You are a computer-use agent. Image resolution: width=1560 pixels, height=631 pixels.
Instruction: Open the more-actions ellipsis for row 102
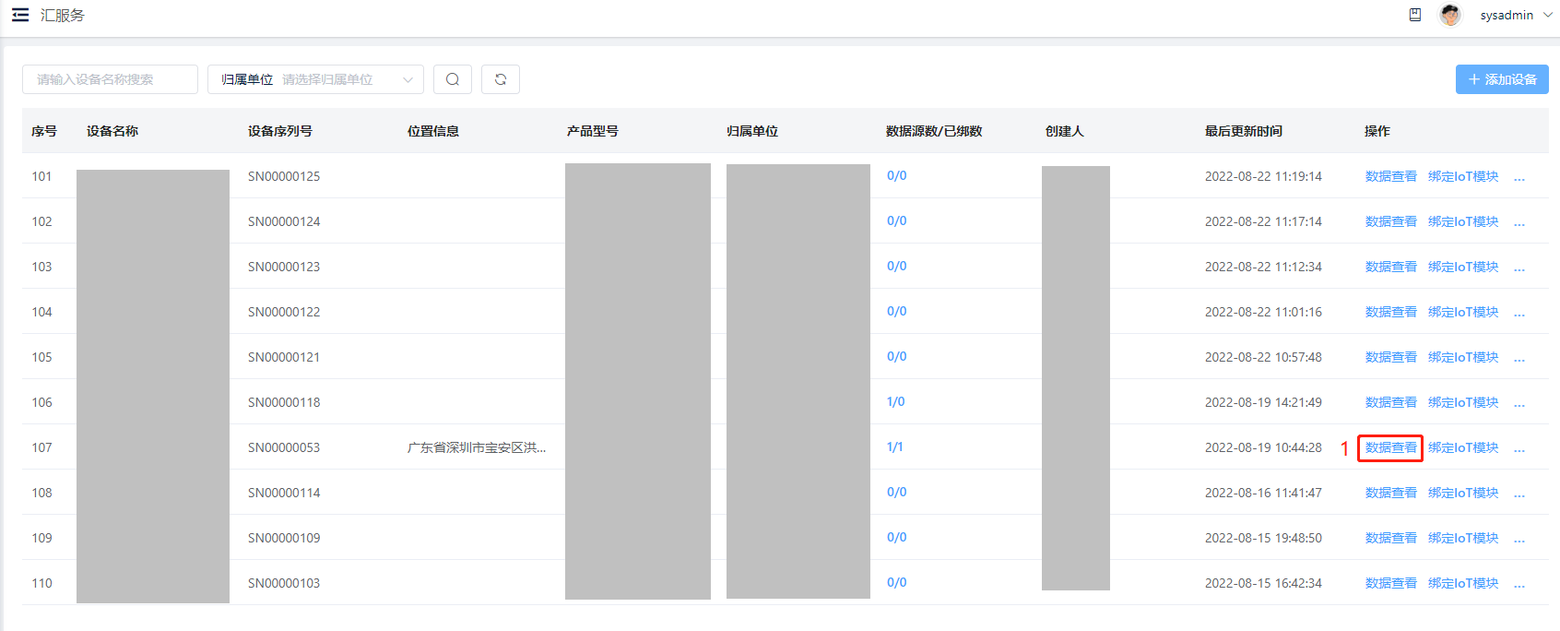click(1519, 223)
